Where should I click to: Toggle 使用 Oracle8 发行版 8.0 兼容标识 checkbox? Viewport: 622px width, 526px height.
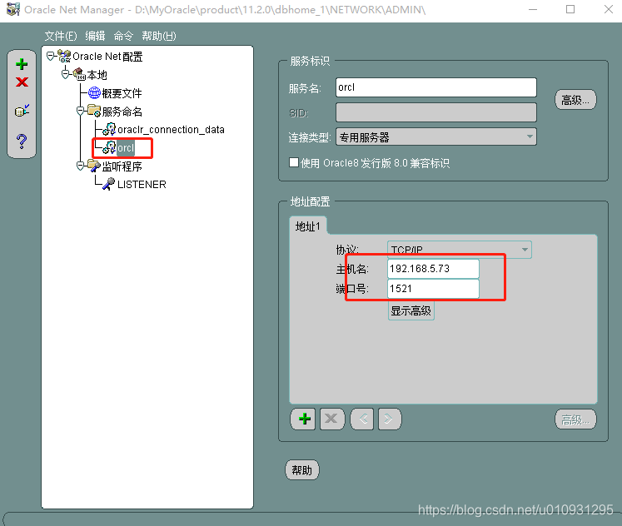[294, 162]
